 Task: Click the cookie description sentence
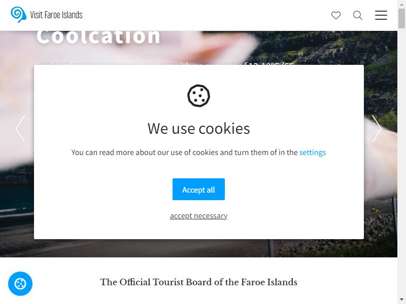point(198,153)
